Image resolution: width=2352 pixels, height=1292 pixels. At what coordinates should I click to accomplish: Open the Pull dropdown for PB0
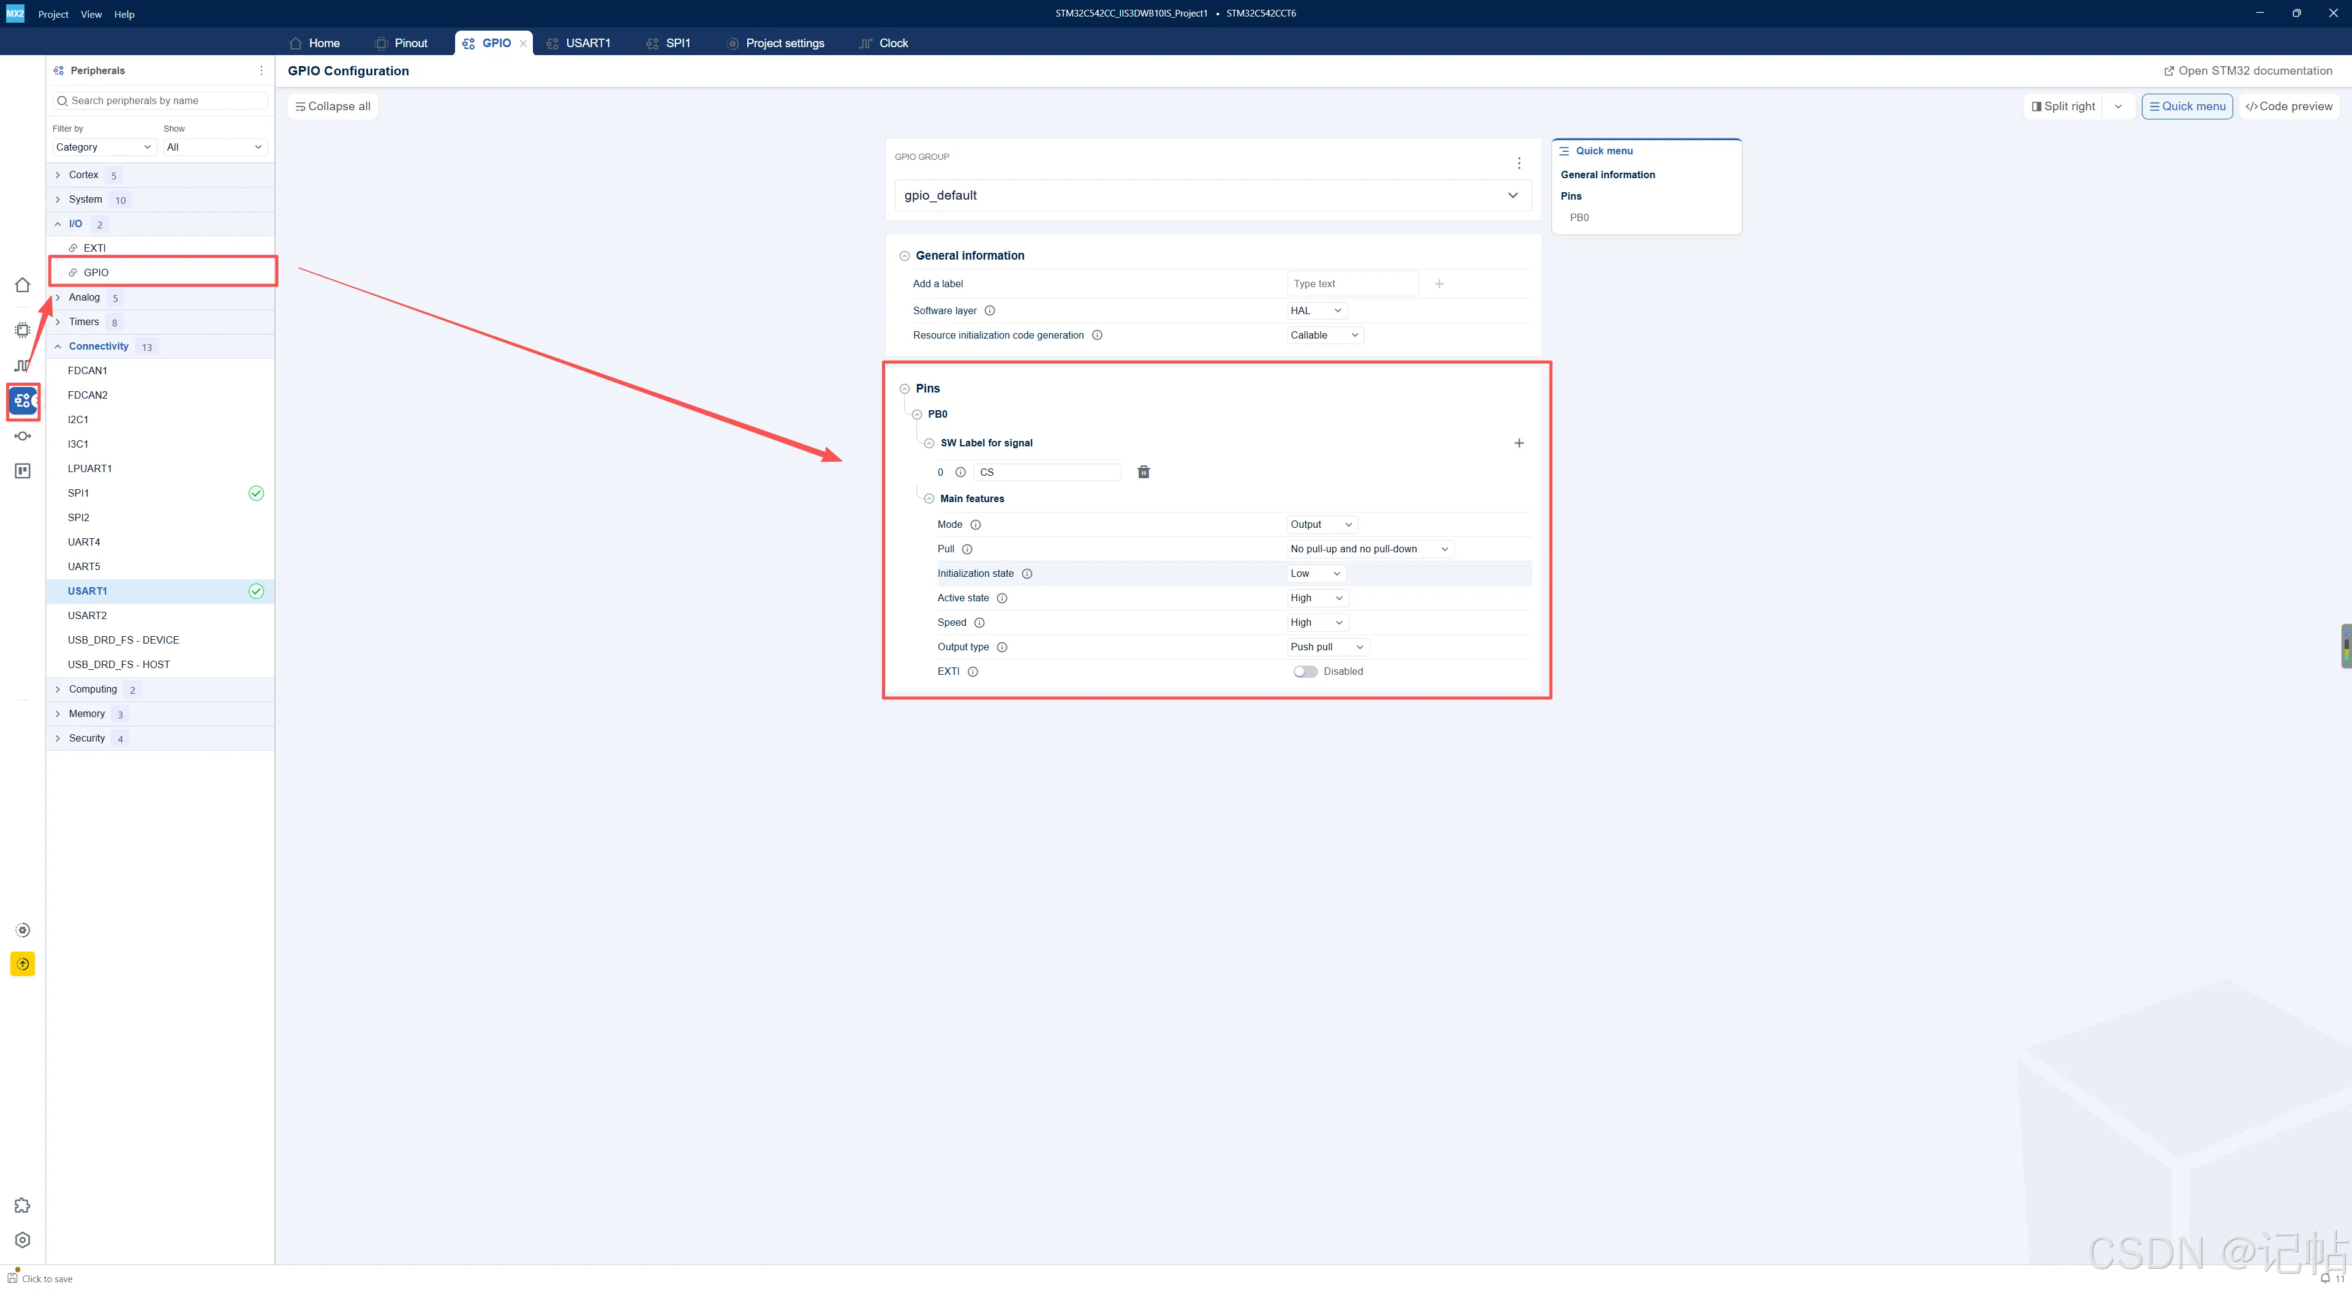point(1370,549)
